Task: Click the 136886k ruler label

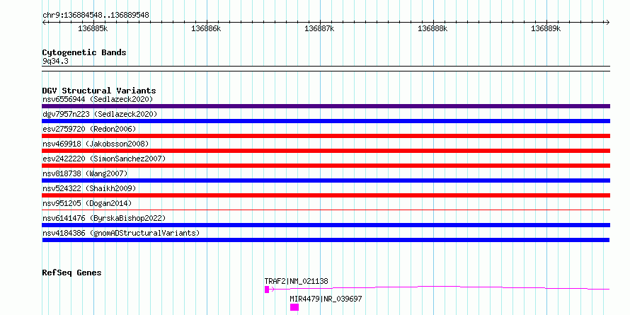Action: pos(206,29)
